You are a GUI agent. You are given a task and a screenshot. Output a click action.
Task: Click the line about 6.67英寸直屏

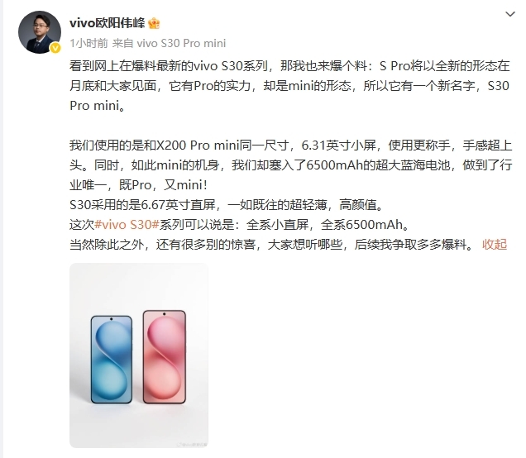pos(227,204)
